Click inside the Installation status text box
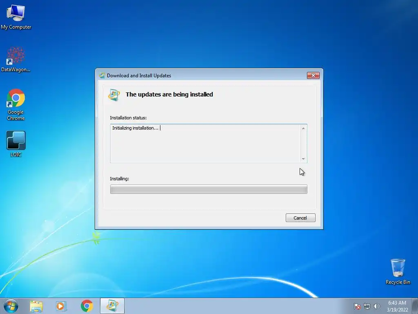Viewport: 418px width, 314px height. coord(209,144)
